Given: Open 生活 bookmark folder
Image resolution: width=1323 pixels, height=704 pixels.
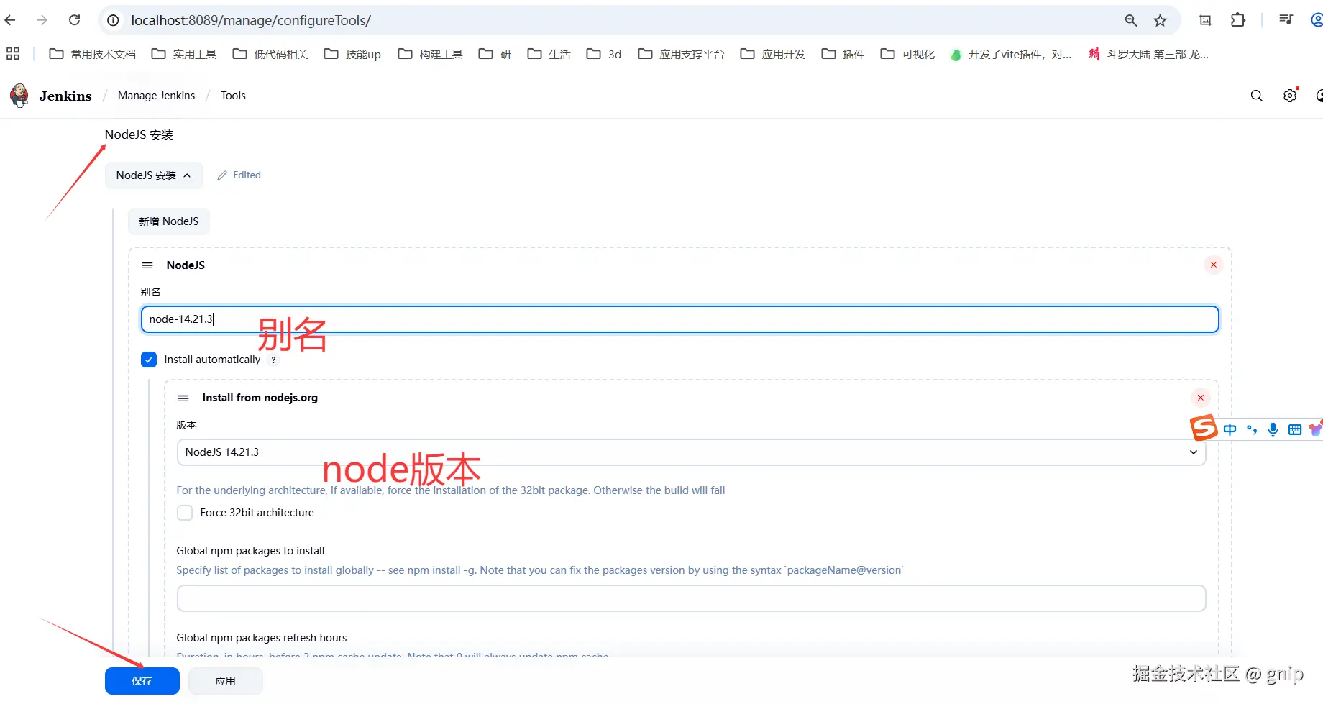Looking at the screenshot, I should click(x=549, y=54).
